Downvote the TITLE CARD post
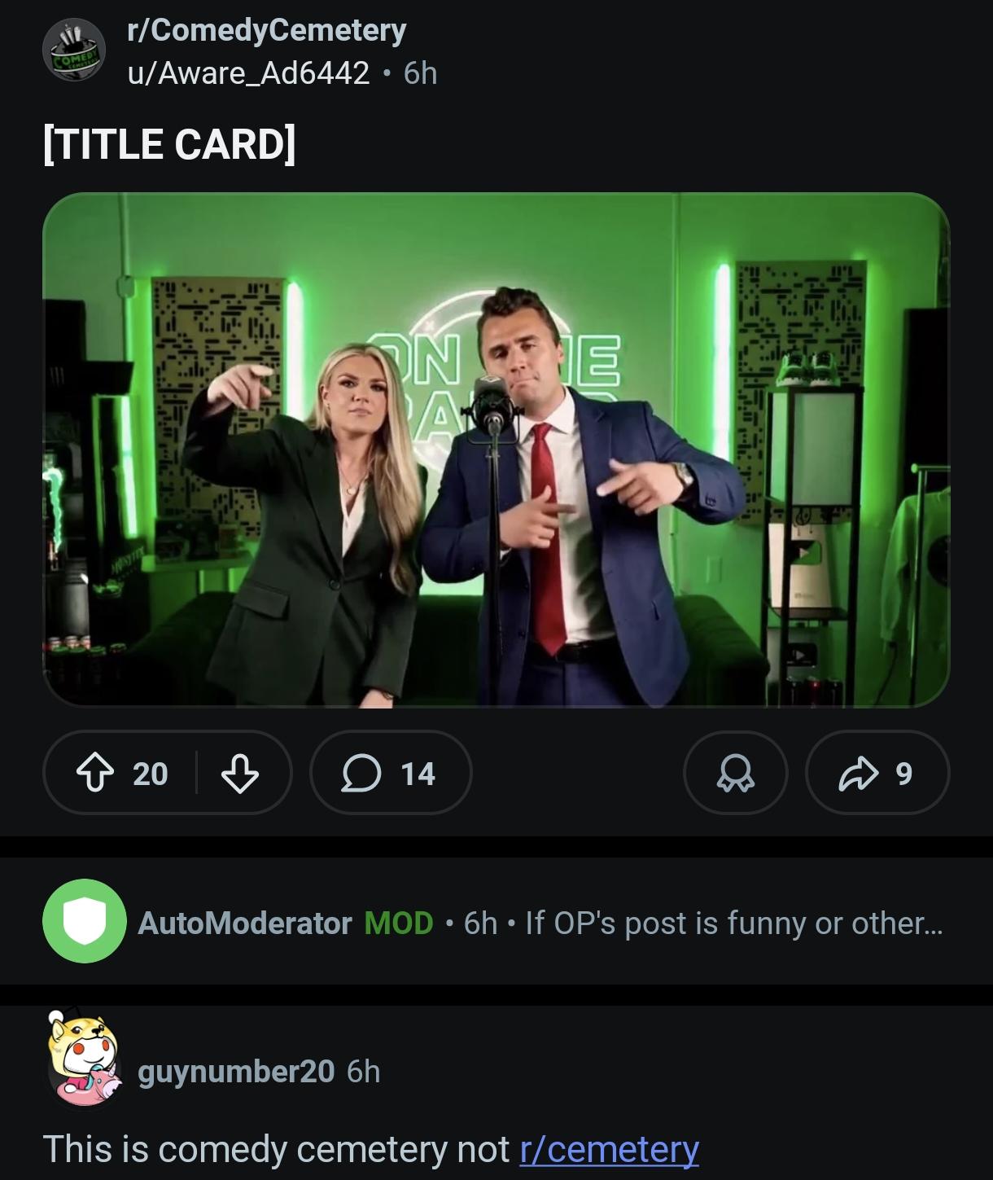Image resolution: width=993 pixels, height=1180 pixels. (240, 773)
